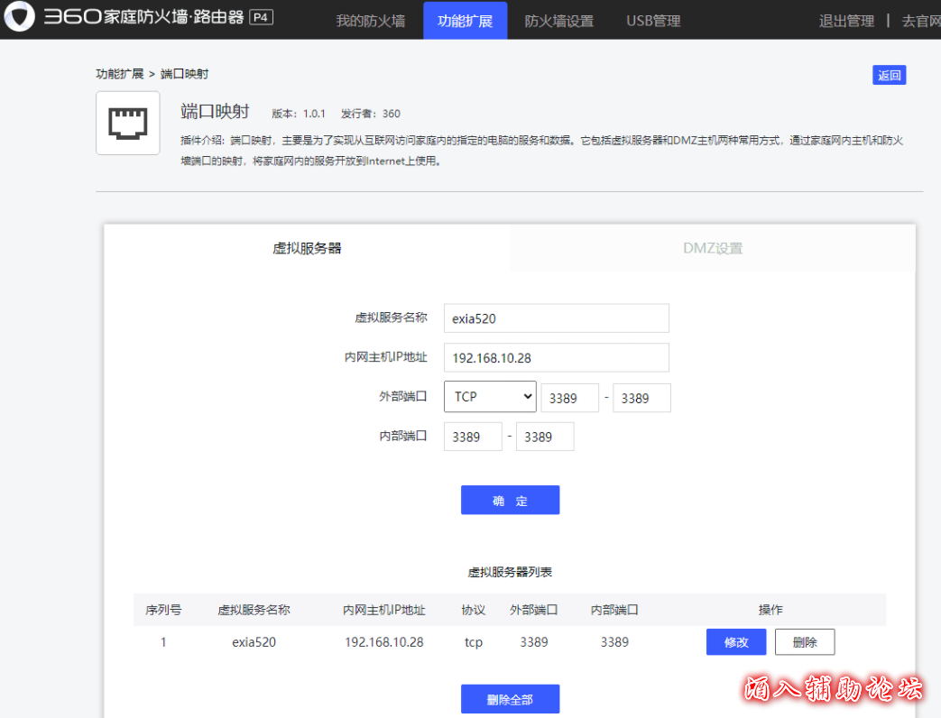Screen dimensions: 941x718
Task: Go to 防火墙设置 tab
Action: 559,21
